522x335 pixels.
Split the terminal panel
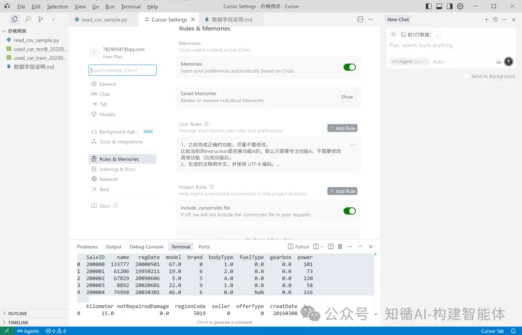[331, 247]
